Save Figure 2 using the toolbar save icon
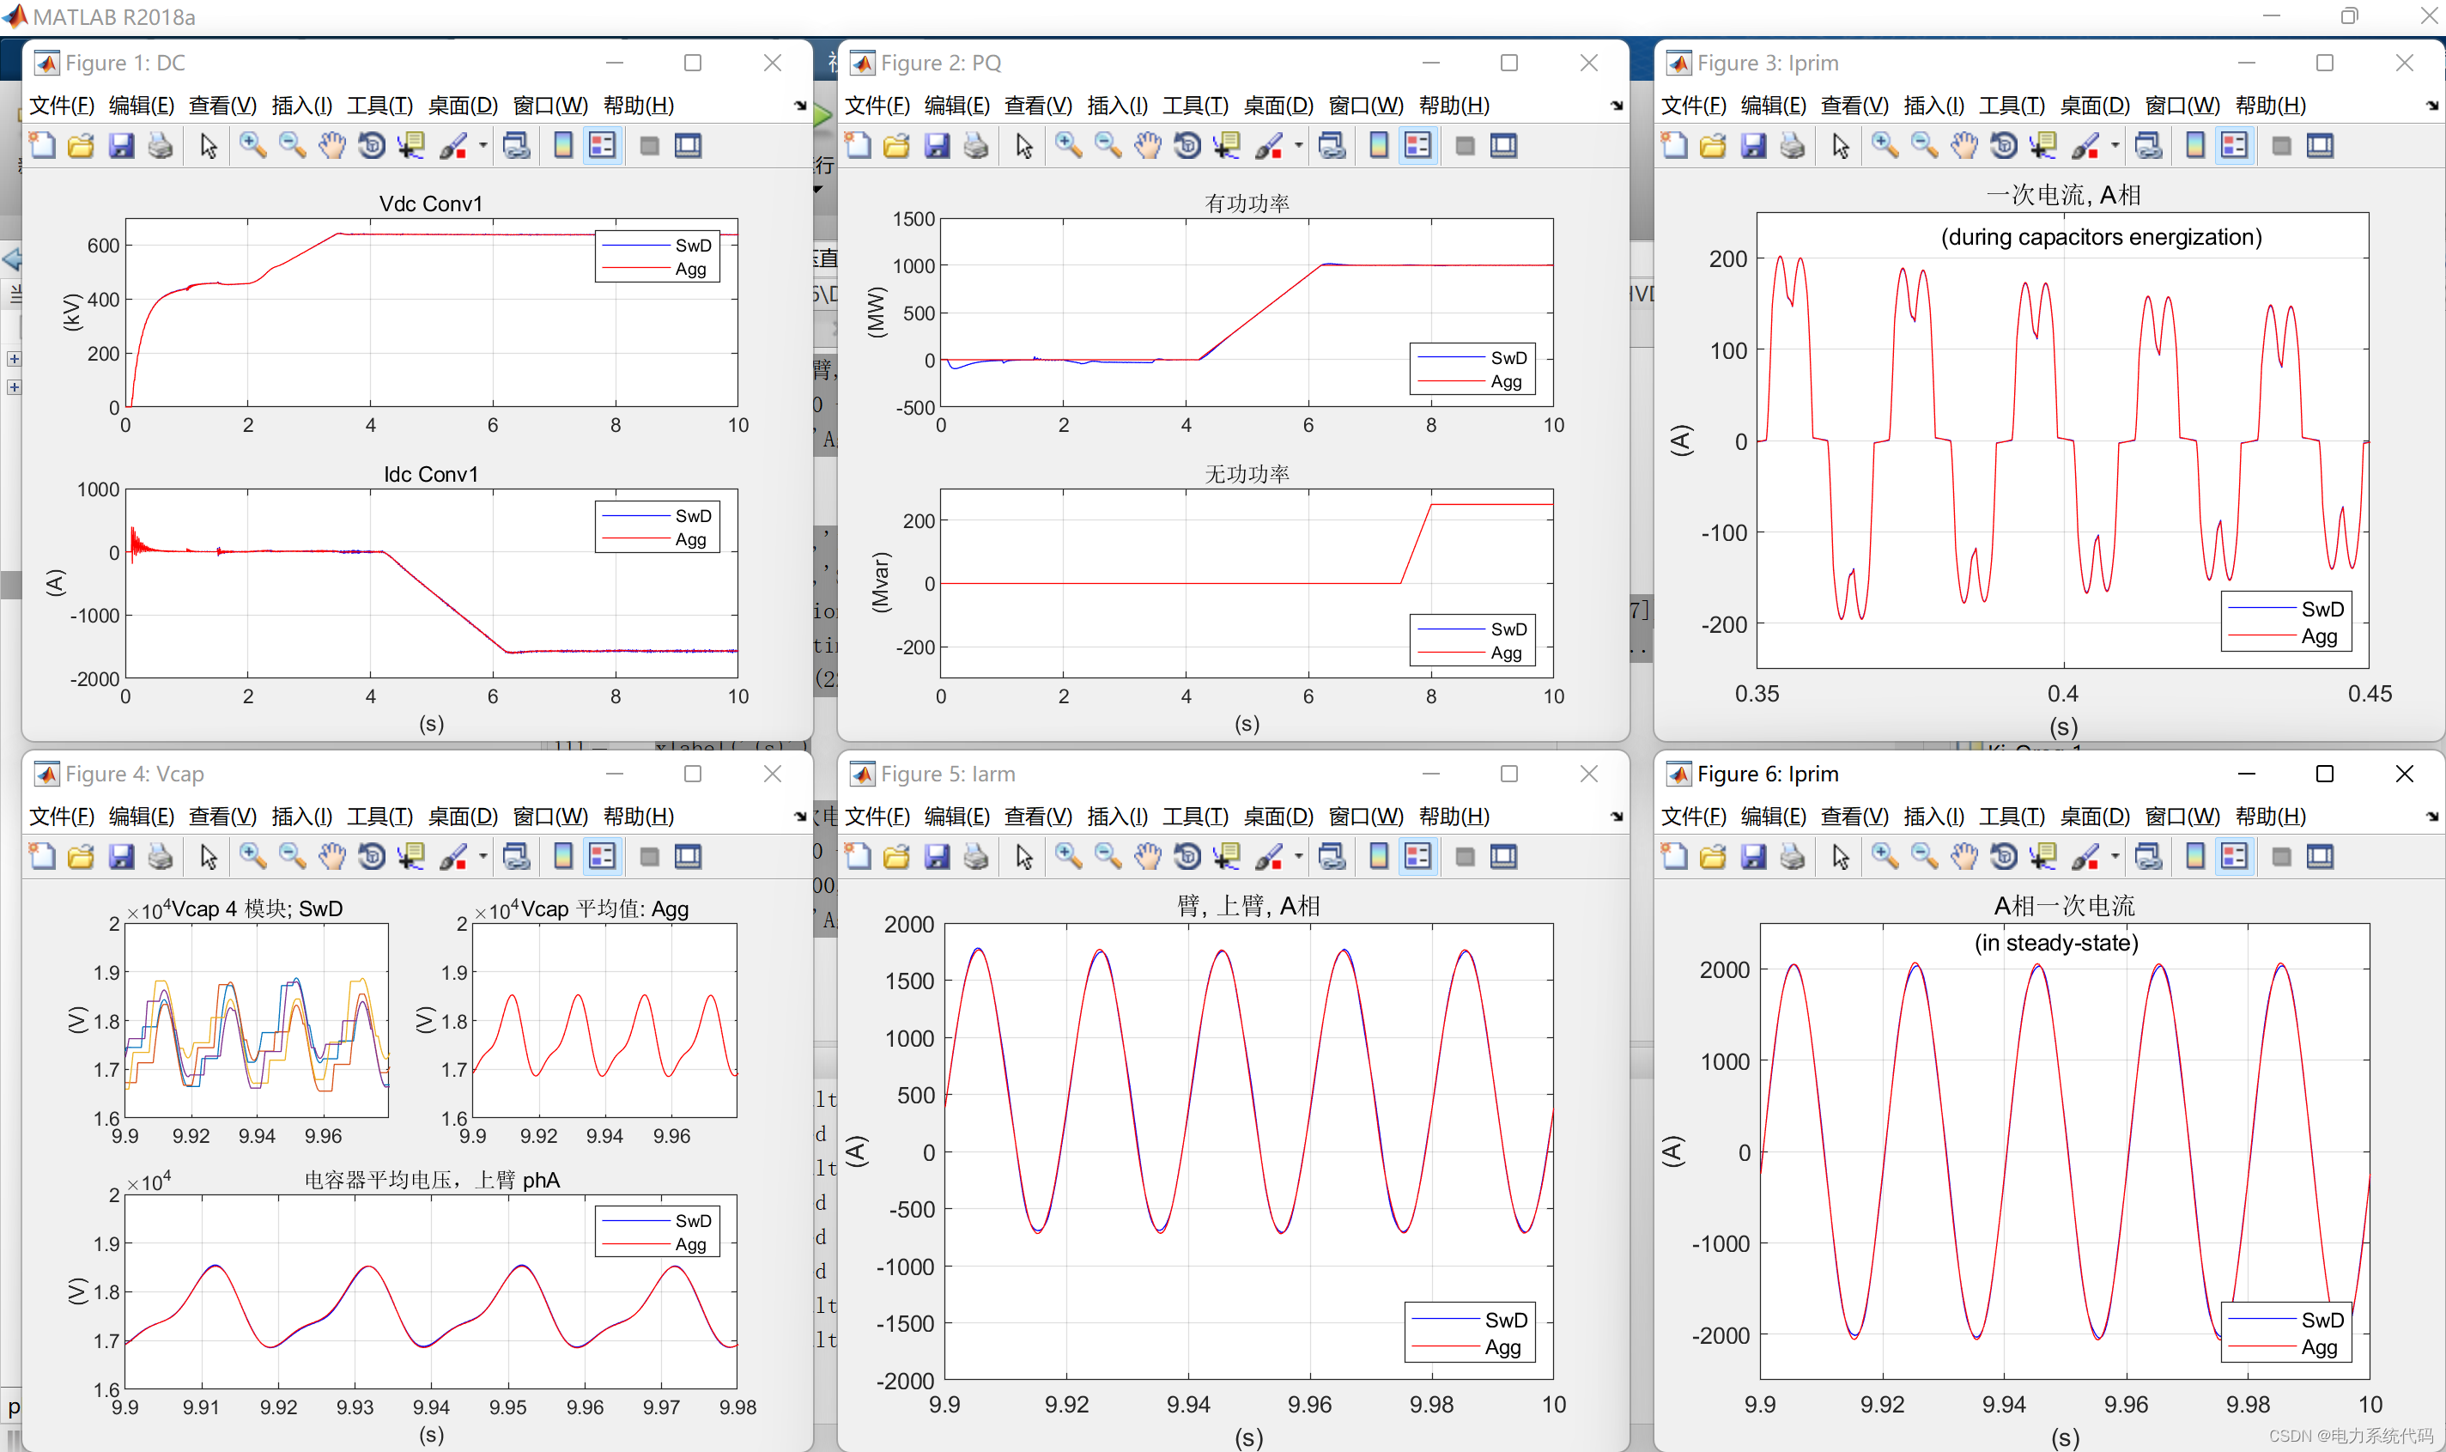 click(x=937, y=145)
